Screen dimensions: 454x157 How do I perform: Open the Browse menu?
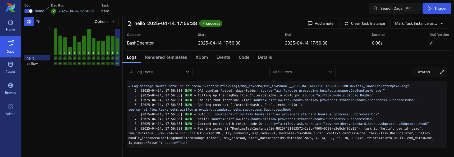(x=11, y=89)
